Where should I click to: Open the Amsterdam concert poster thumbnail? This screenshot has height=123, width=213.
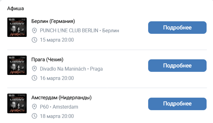[17, 103]
